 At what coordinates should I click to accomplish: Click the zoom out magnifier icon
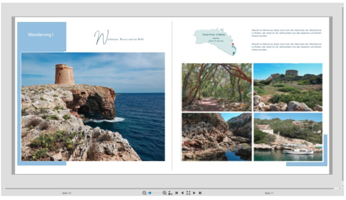[144, 193]
